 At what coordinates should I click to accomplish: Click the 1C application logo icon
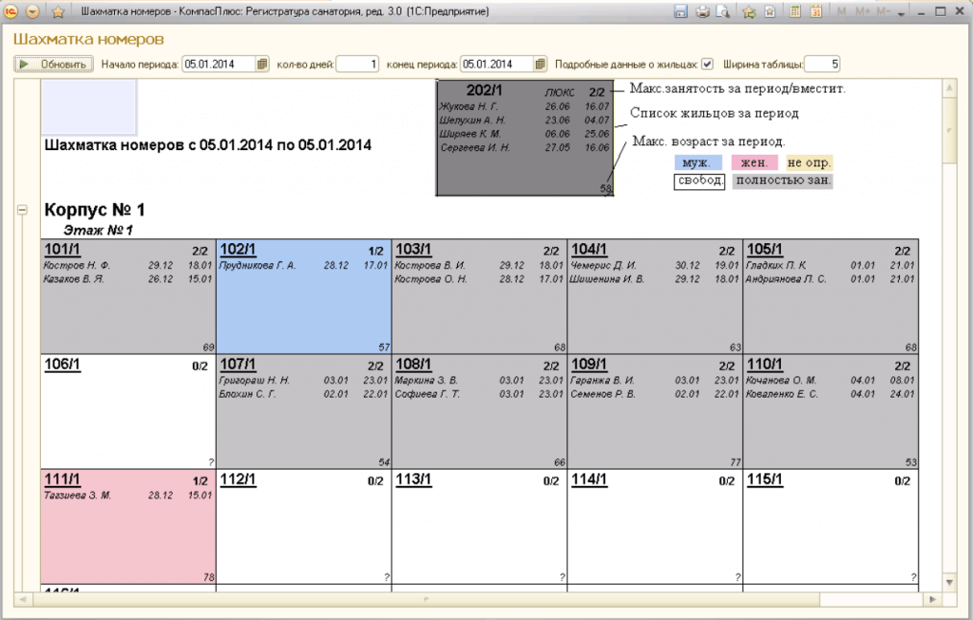pos(11,11)
